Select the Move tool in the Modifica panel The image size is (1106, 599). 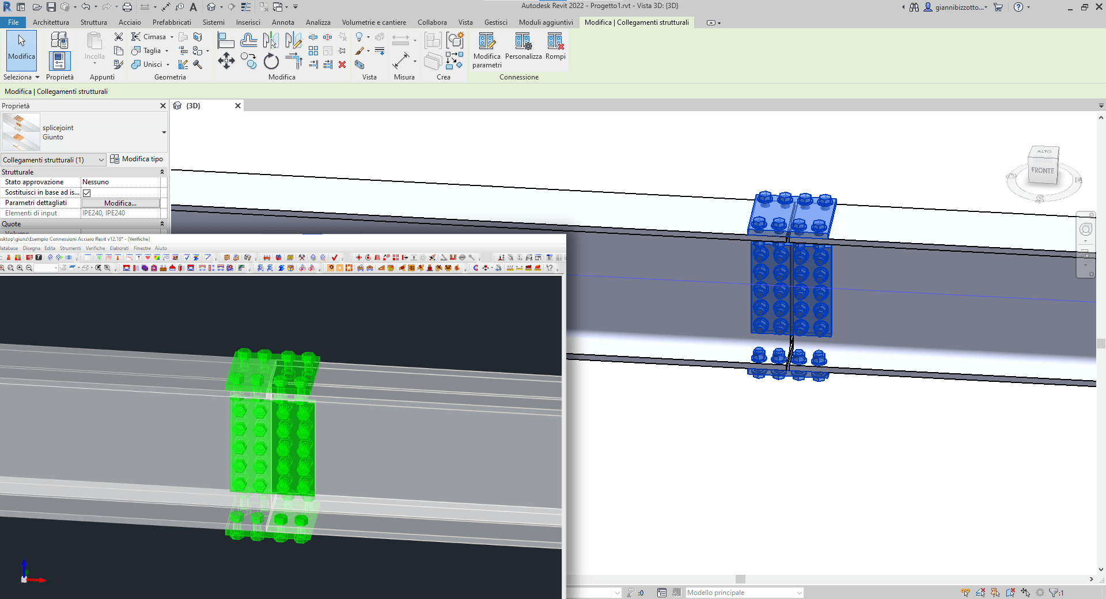(226, 61)
